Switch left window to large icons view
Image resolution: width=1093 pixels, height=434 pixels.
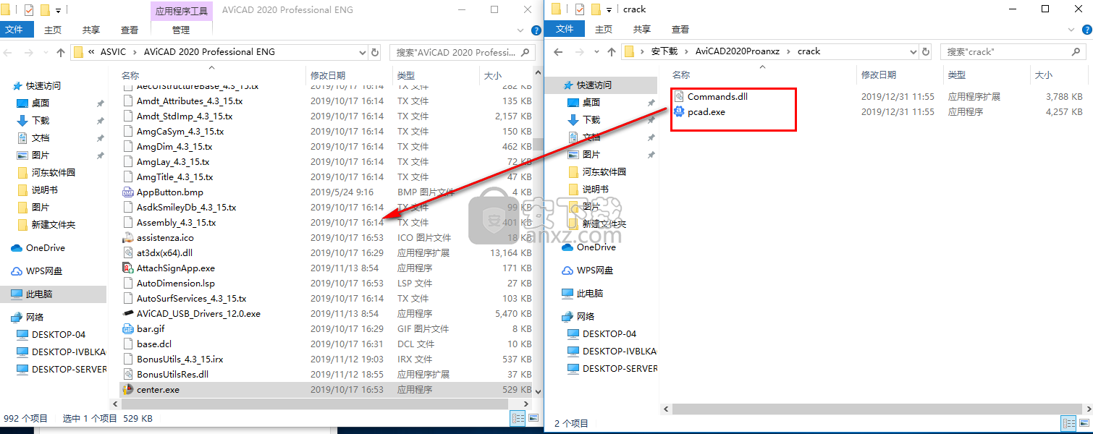(533, 418)
